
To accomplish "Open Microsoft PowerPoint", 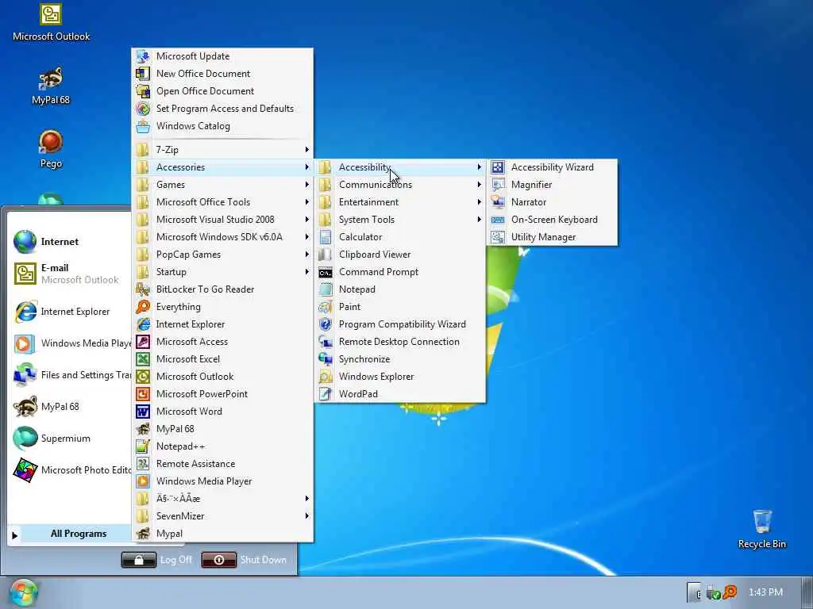I will (222, 393).
